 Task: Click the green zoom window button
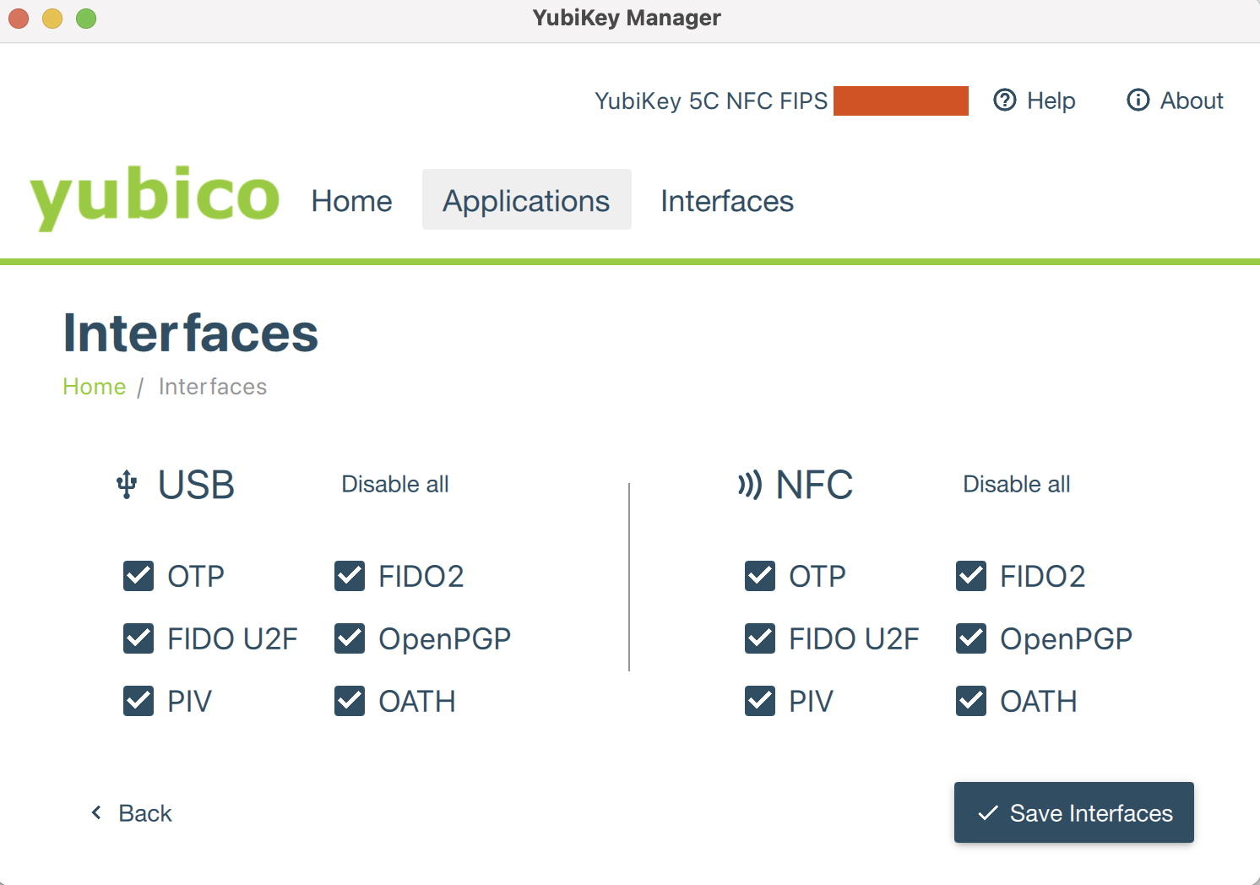[86, 18]
